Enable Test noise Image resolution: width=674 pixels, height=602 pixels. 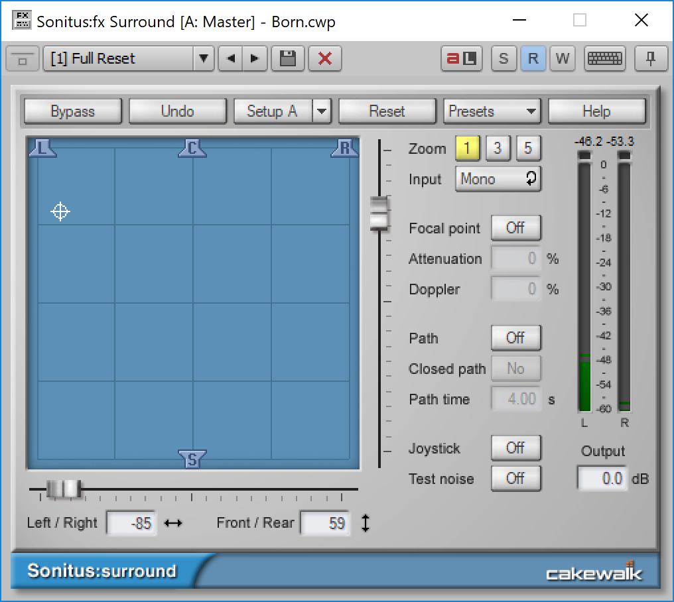[515, 479]
